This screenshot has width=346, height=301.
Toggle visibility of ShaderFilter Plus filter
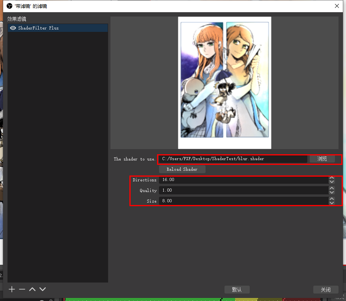click(x=13, y=28)
